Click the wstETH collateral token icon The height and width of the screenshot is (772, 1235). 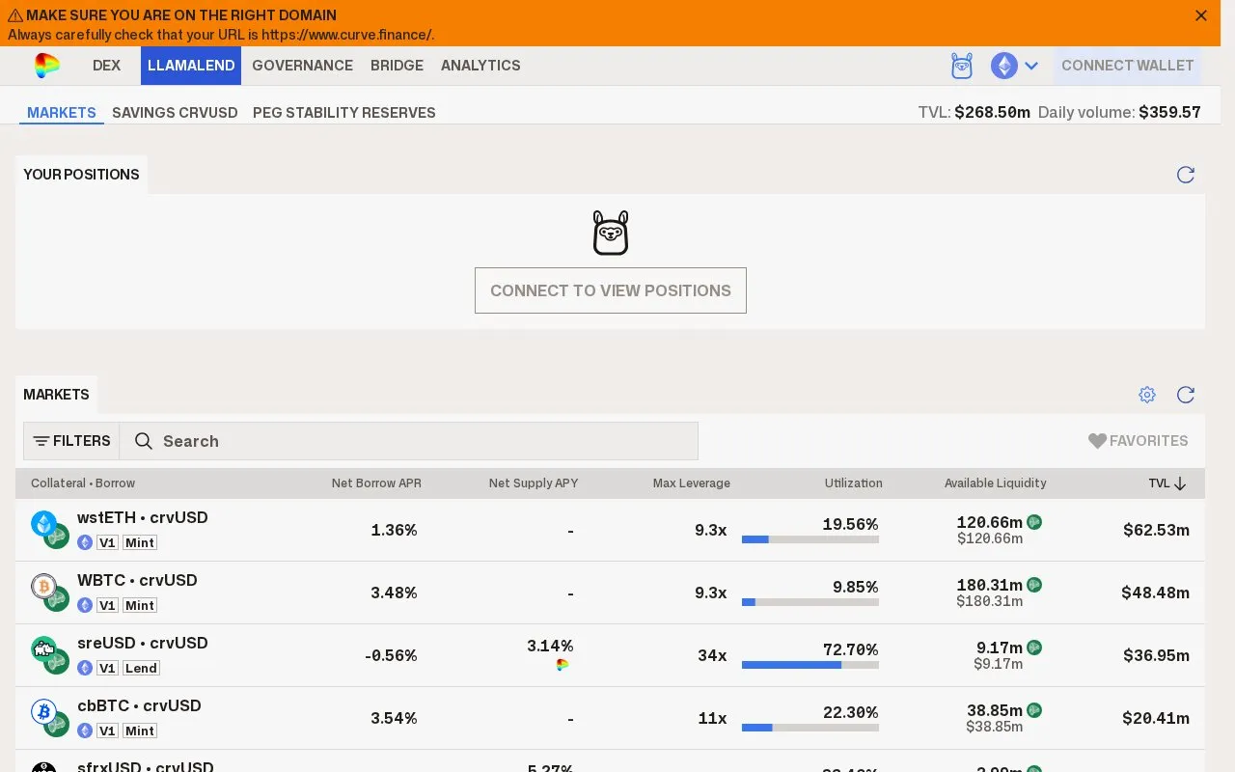tap(43, 523)
